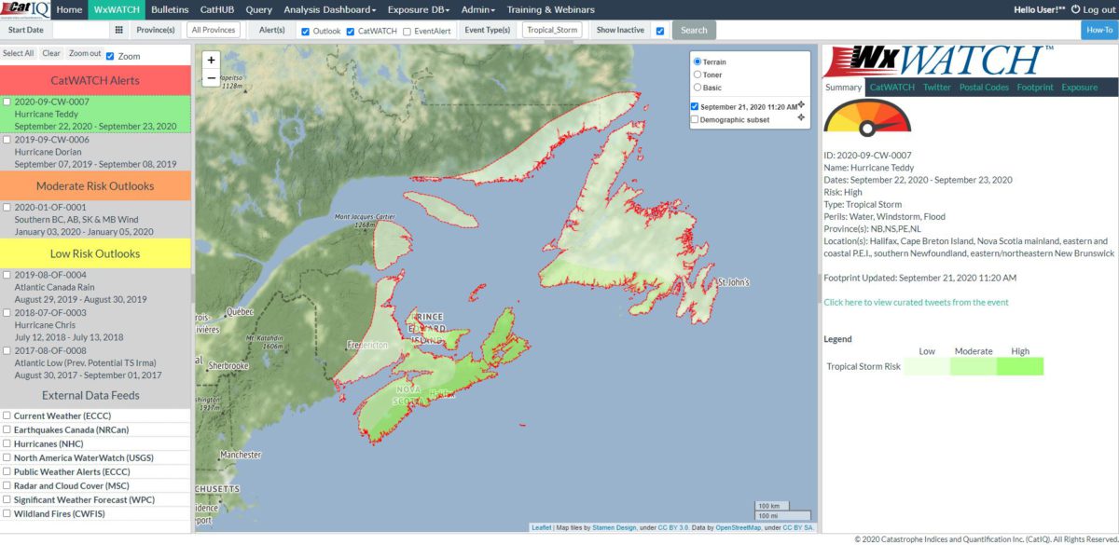Switch to the Postal Codes tab
This screenshot has width=1119, height=545.
pos(984,87)
